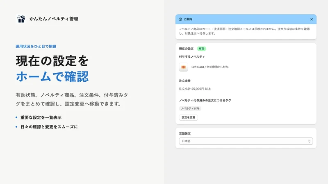The height and width of the screenshot is (184, 328).
Task: Click the 注文小計 25,000円 以上 condition
Action: 195,89
